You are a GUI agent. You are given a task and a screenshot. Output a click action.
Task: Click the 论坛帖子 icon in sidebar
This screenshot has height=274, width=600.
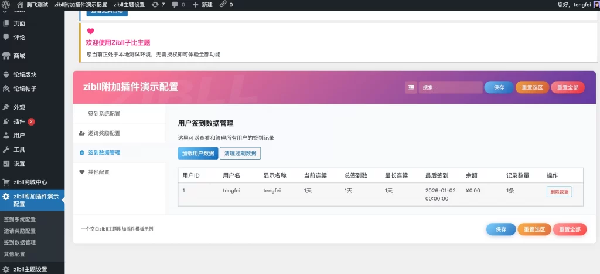[6, 89]
